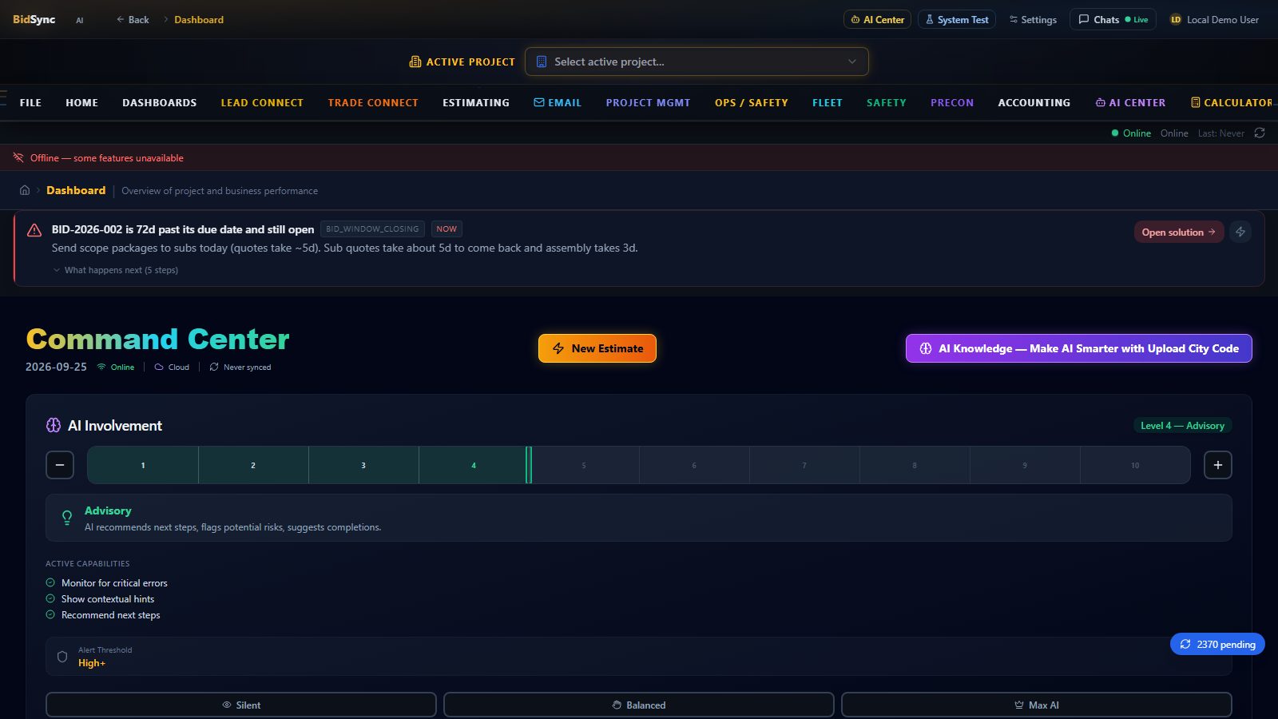Click the Advisory lightbulb icon

[67, 518]
